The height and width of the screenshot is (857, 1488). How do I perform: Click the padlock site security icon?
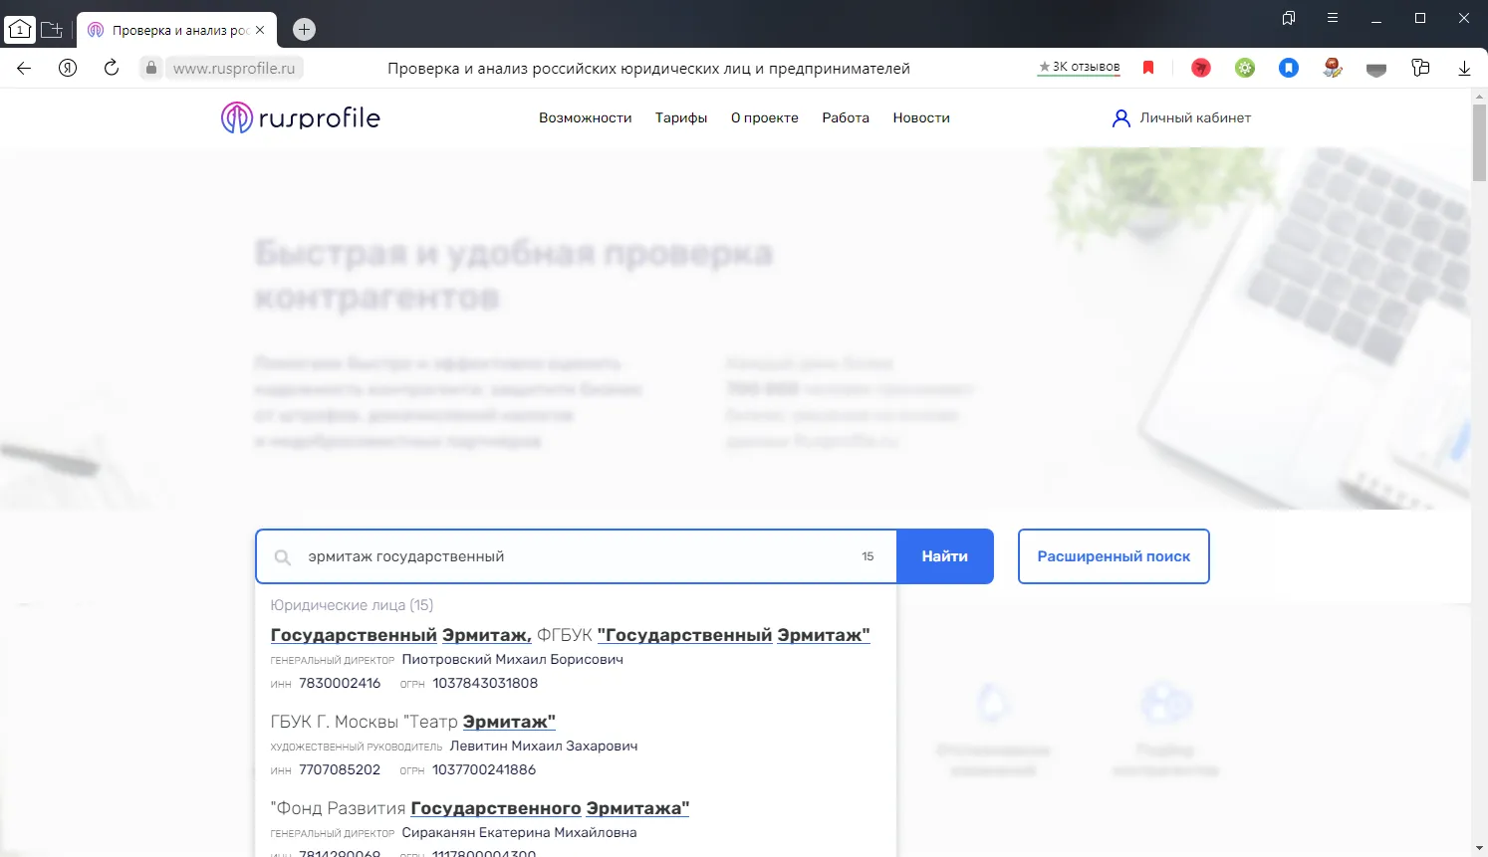tap(150, 68)
